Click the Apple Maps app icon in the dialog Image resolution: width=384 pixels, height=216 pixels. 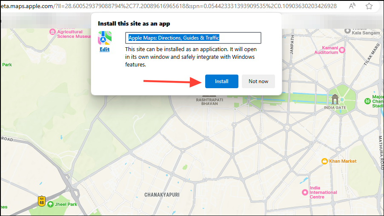105,38
